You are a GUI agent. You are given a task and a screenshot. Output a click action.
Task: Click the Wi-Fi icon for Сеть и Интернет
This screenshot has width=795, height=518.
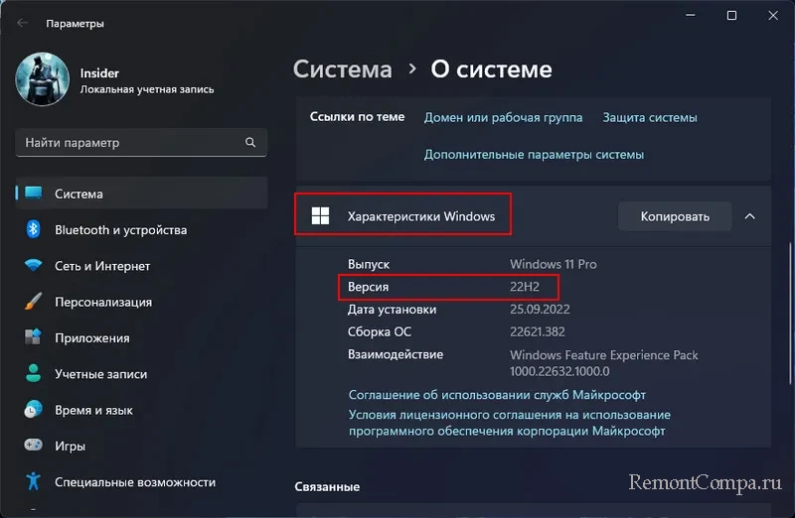(x=34, y=266)
